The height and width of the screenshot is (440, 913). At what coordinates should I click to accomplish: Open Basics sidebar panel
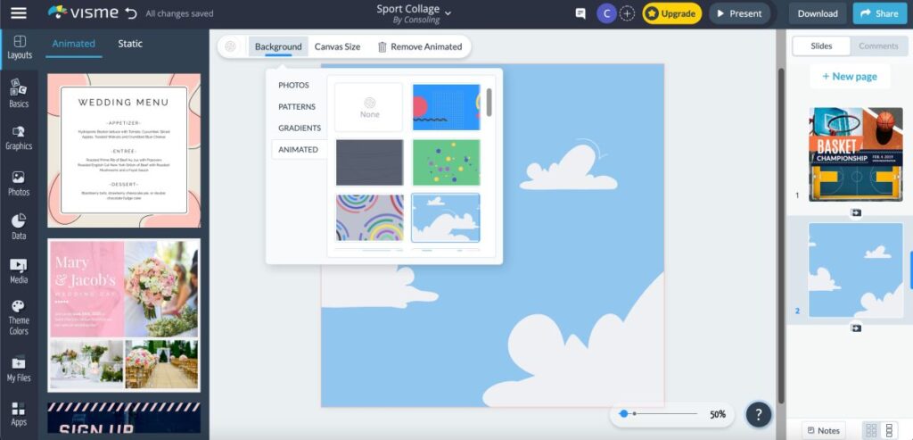click(x=19, y=93)
